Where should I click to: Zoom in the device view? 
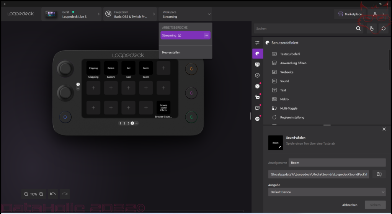pyautogui.click(x=41, y=194)
